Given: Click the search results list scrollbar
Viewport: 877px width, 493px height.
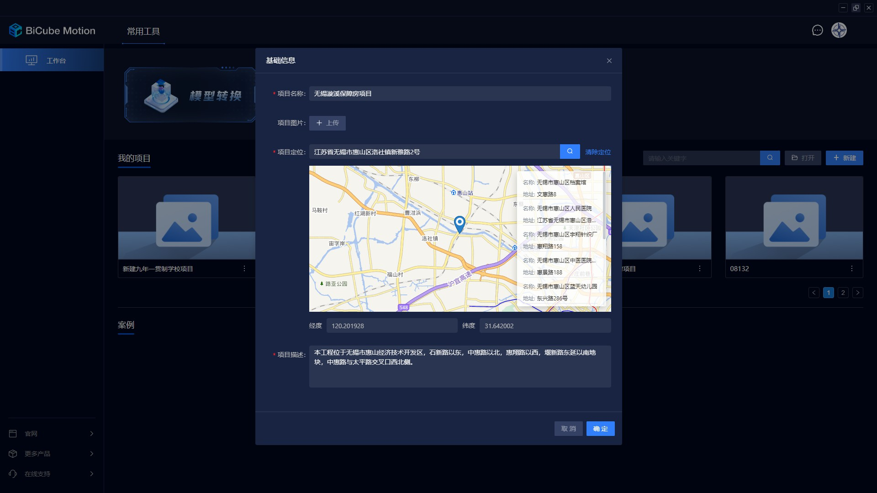Looking at the screenshot, I should (605, 205).
